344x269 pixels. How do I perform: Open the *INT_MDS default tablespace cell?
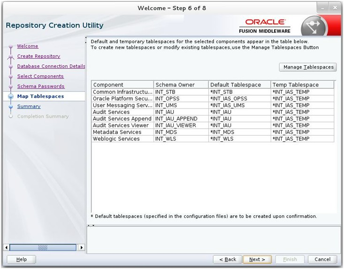239,132
